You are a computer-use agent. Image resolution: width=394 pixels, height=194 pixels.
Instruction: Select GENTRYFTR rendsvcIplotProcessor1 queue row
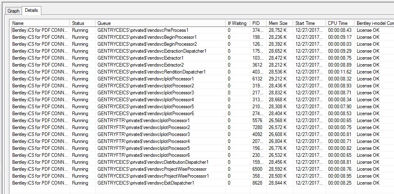pyautogui.click(x=202, y=120)
